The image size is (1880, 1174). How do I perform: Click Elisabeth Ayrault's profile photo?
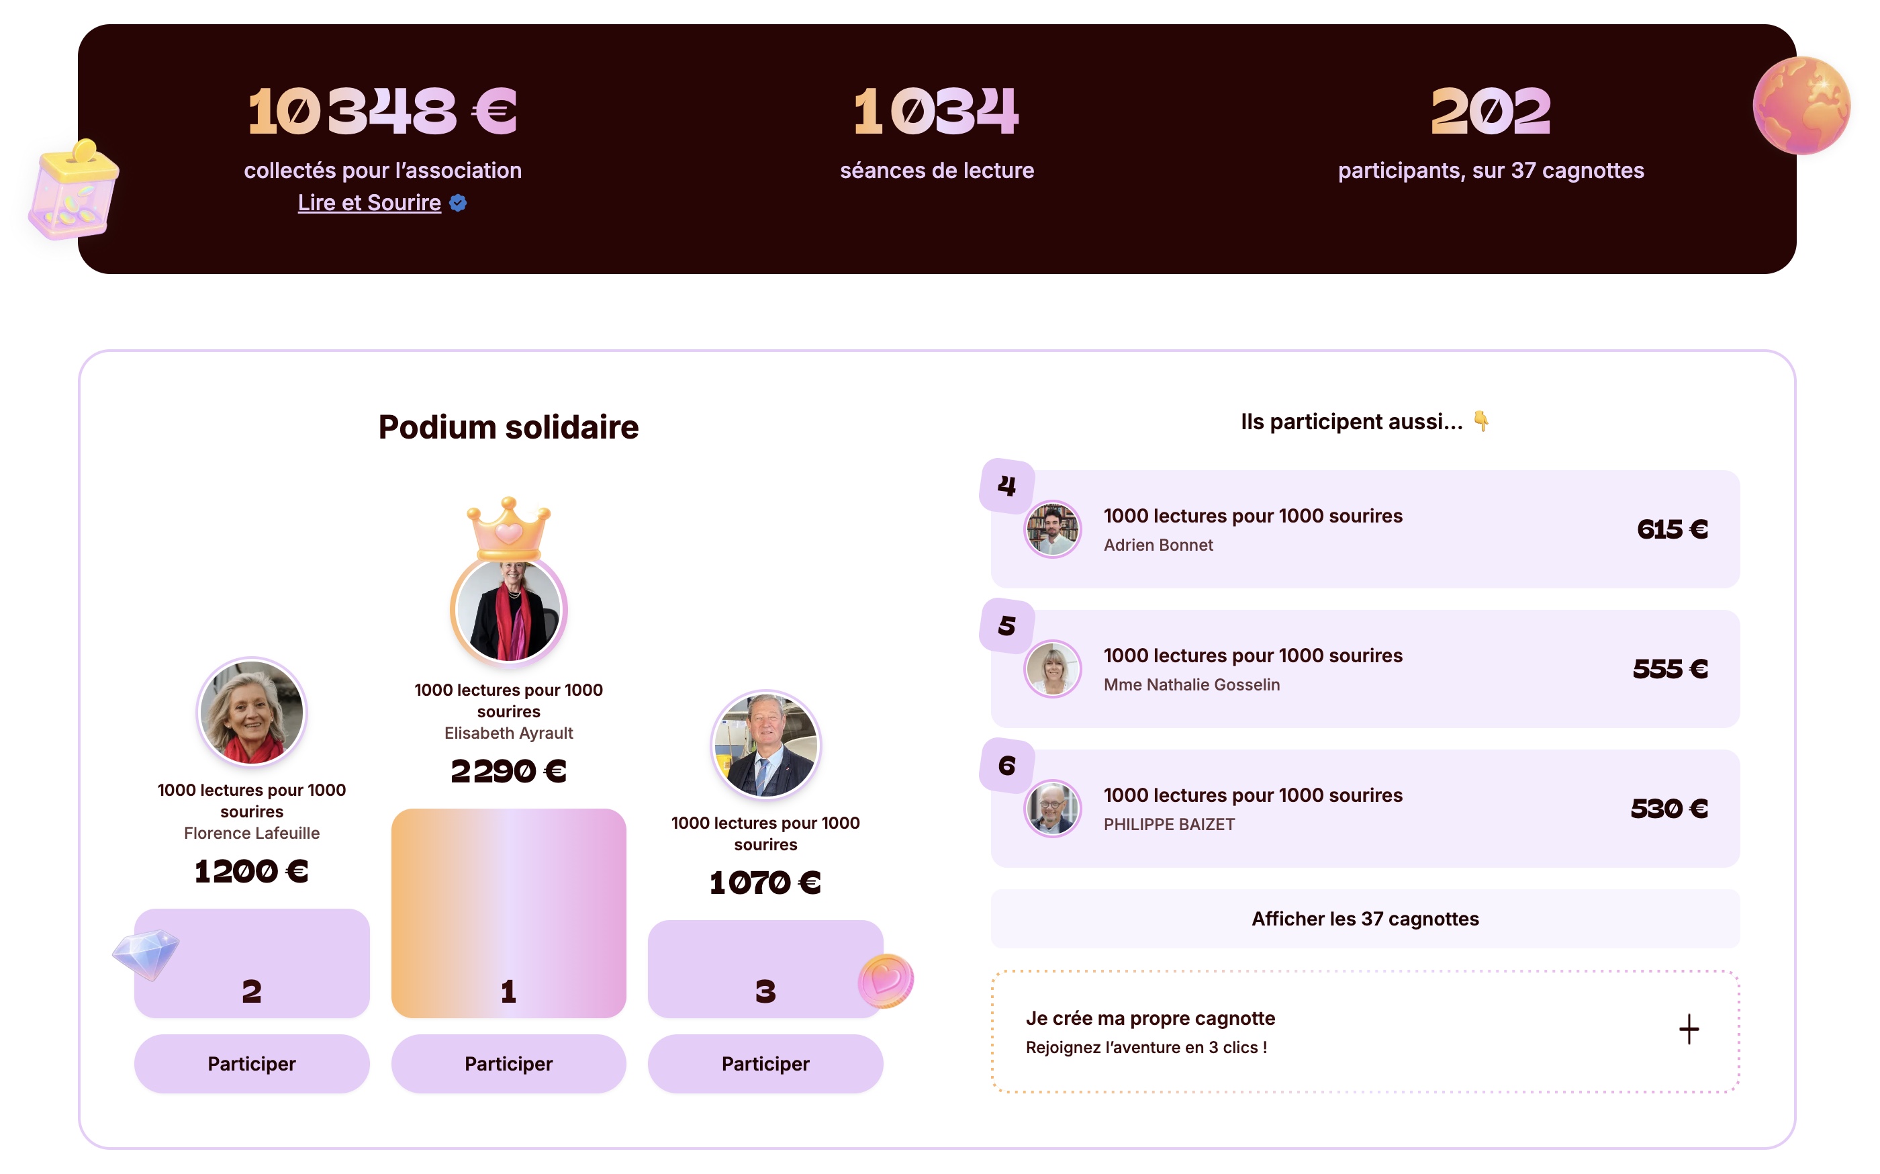point(508,611)
